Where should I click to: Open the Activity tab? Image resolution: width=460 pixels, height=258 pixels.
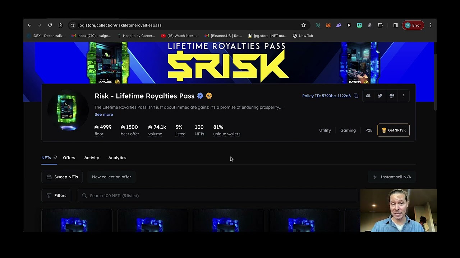pos(92,158)
